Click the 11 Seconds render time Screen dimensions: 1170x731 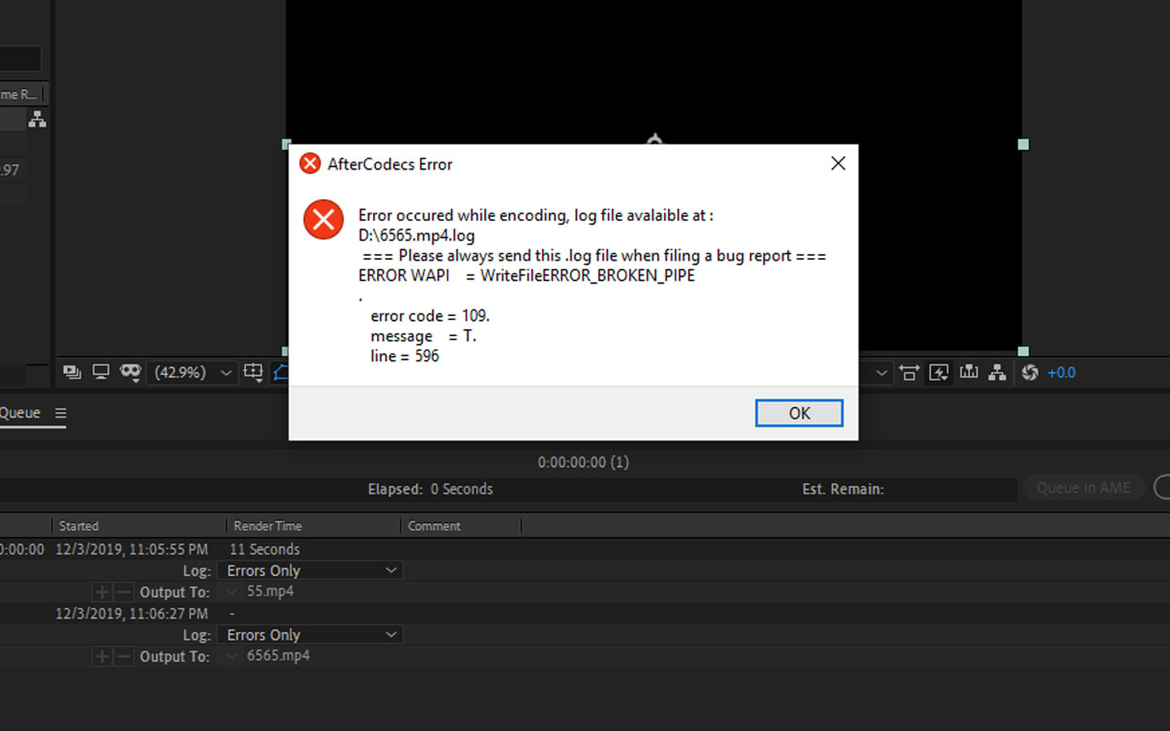(265, 549)
